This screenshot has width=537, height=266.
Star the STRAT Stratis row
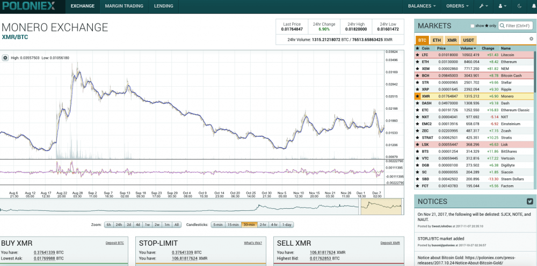(417, 138)
